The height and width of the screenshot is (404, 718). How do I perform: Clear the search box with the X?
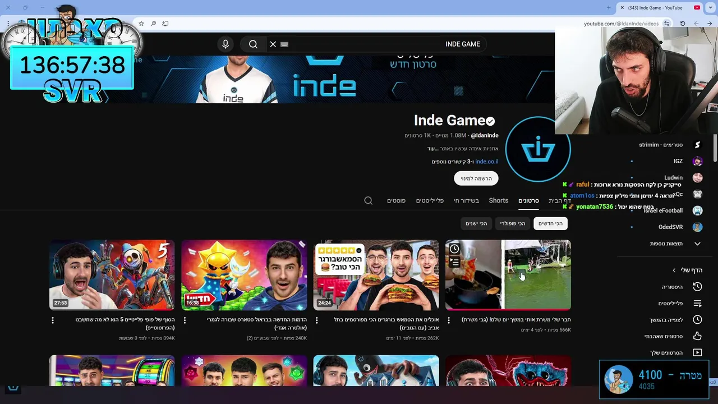point(273,44)
